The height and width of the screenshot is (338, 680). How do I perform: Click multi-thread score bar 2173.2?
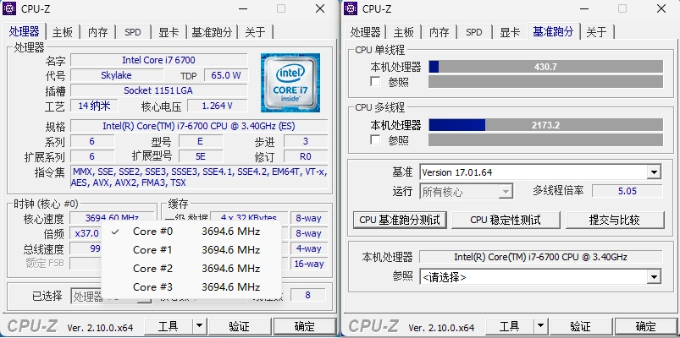point(545,125)
